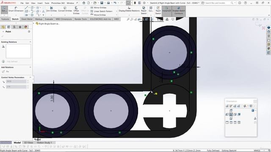Choose four view layout in Orientation panel
This screenshot has width=271, height=152.
point(239,122)
